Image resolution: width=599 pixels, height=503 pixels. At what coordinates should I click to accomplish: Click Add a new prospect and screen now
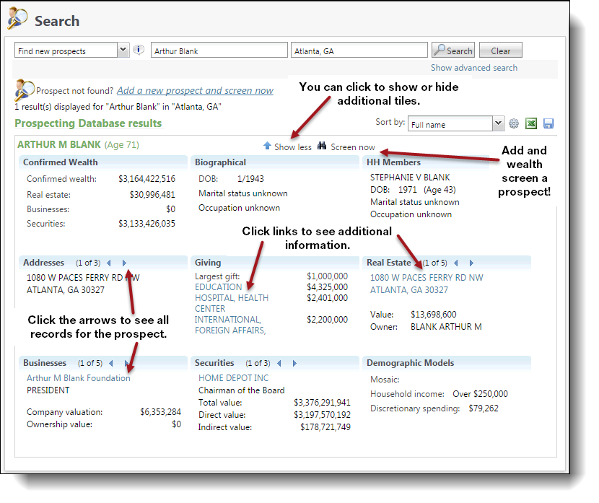[195, 90]
